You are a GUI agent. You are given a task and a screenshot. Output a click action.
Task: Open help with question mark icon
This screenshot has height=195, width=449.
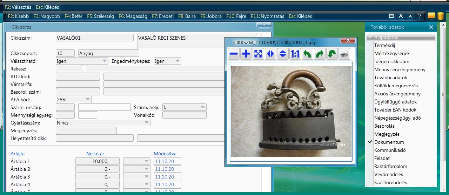pyautogui.click(x=420, y=16)
